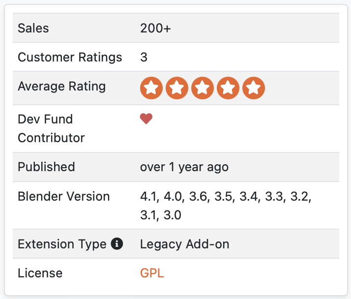This screenshot has height=299, width=351.
Task: Click the Sales label
Action: [33, 28]
